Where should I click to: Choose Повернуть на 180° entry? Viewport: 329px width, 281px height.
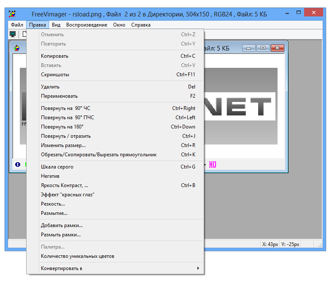(x=115, y=127)
